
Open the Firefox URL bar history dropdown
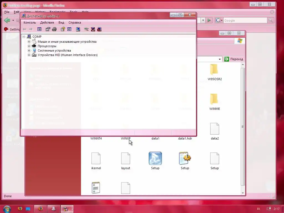click(203, 20)
